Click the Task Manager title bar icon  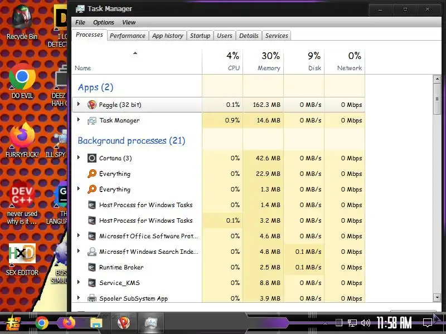pos(80,9)
